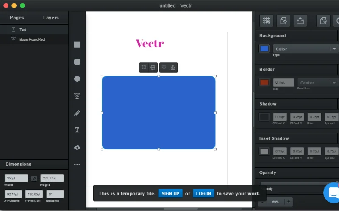Select the BezierRoundRect layer

point(34,39)
